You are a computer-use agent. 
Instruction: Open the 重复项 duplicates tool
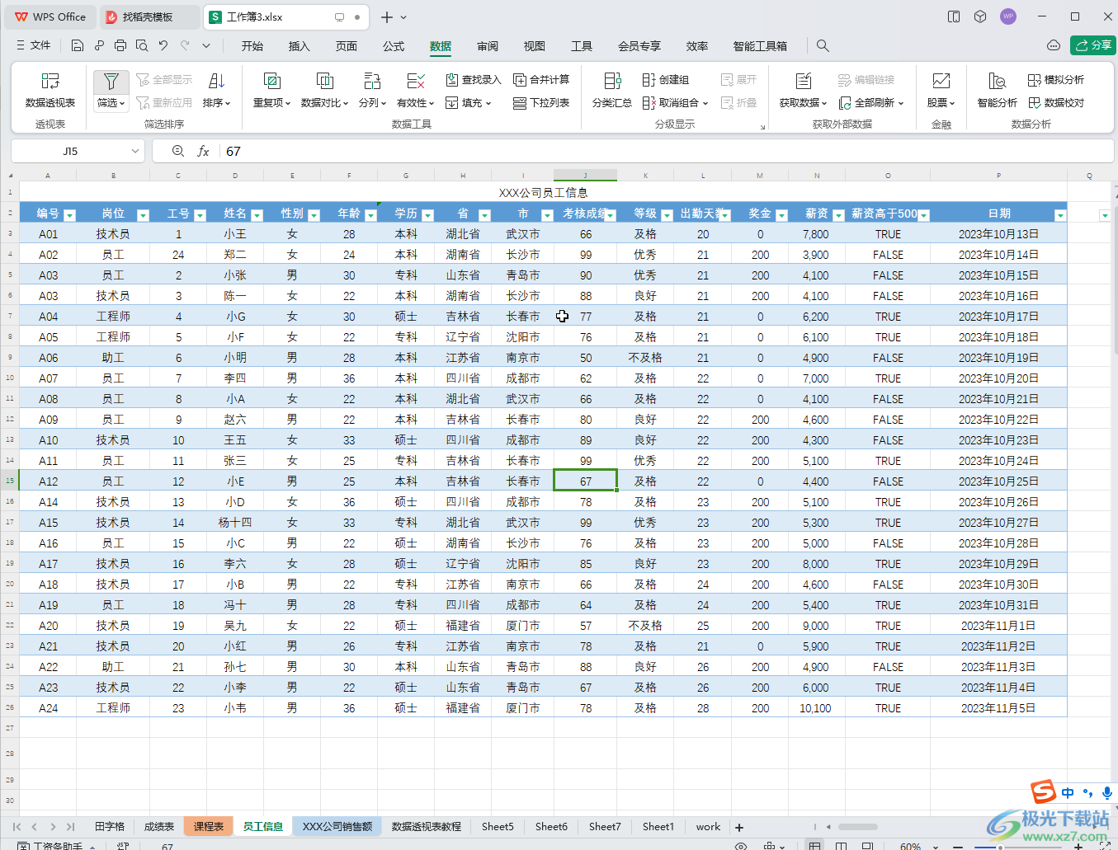(x=271, y=90)
